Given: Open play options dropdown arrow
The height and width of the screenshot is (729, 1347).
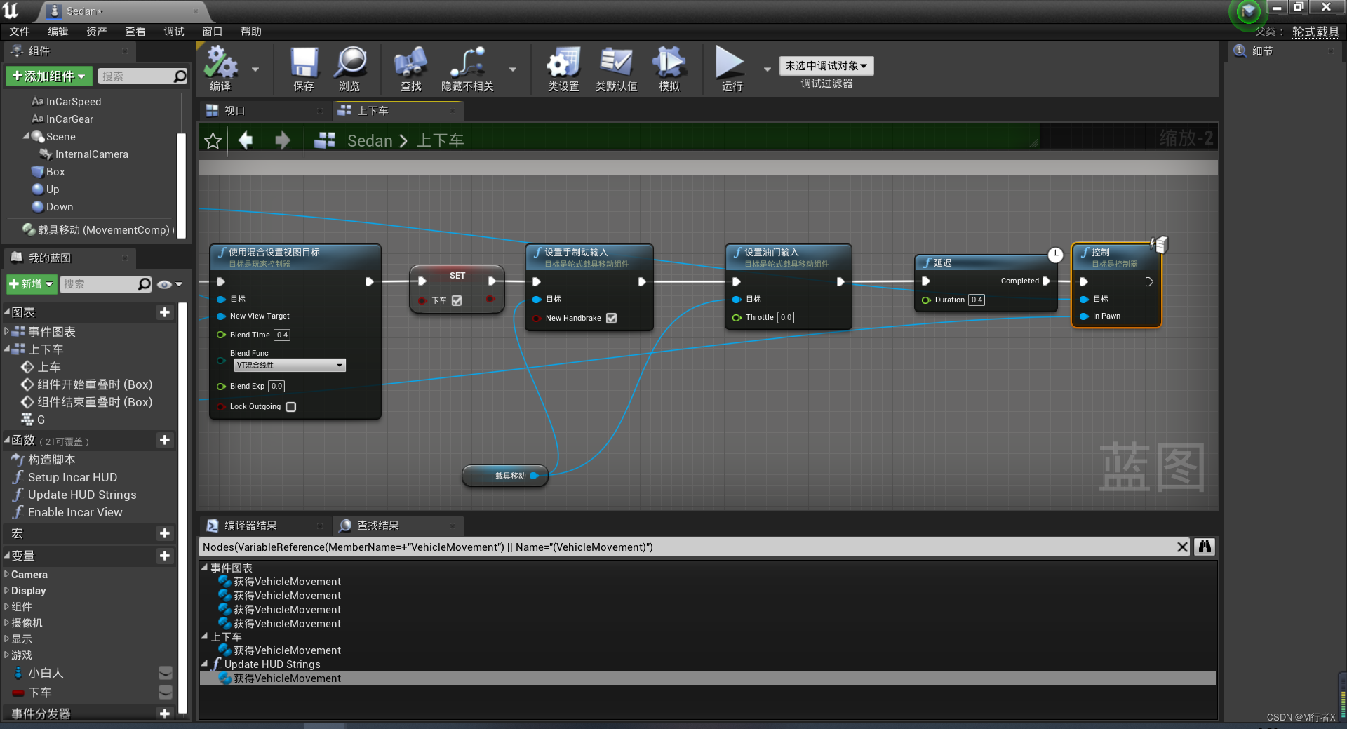Looking at the screenshot, I should coord(767,69).
